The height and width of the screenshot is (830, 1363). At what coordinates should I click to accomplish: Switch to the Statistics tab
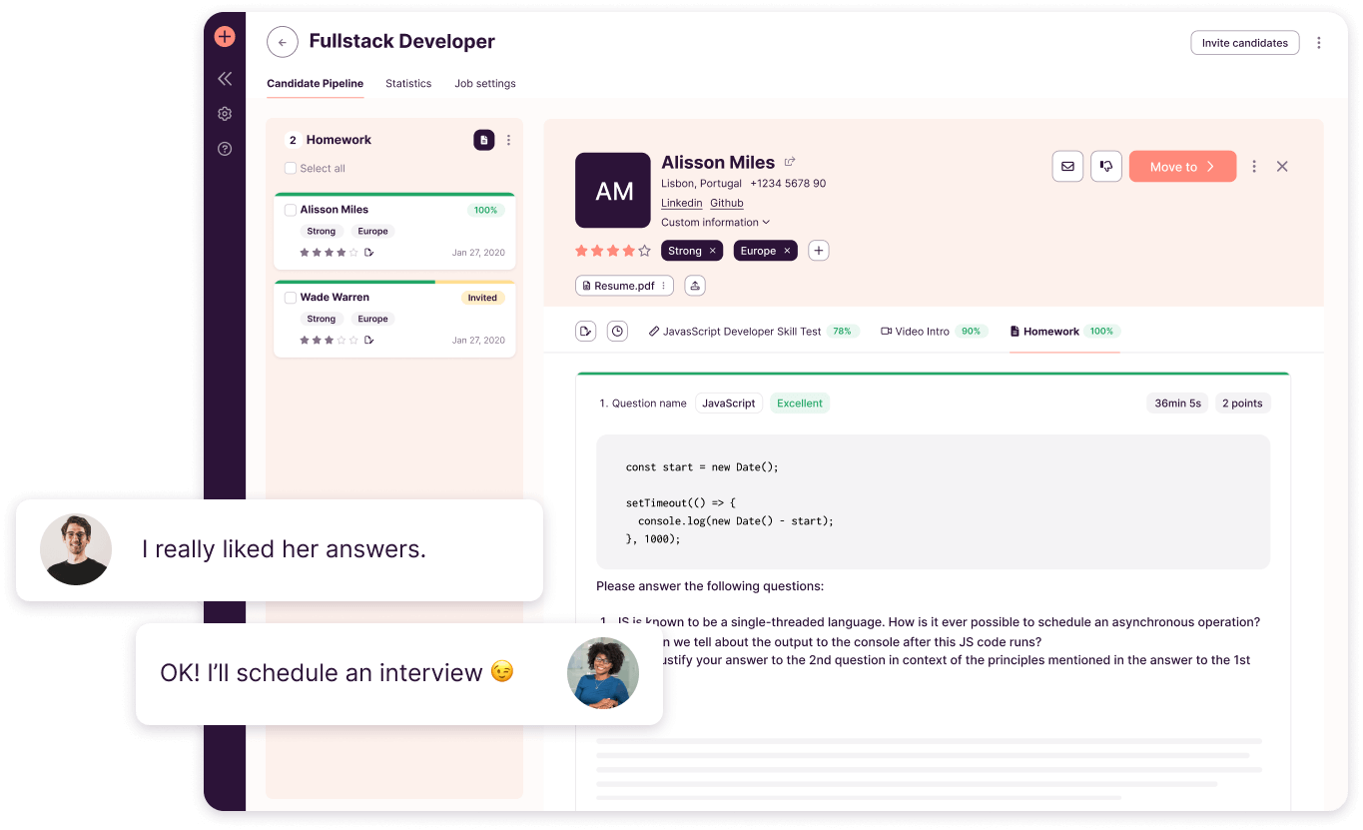coord(408,84)
